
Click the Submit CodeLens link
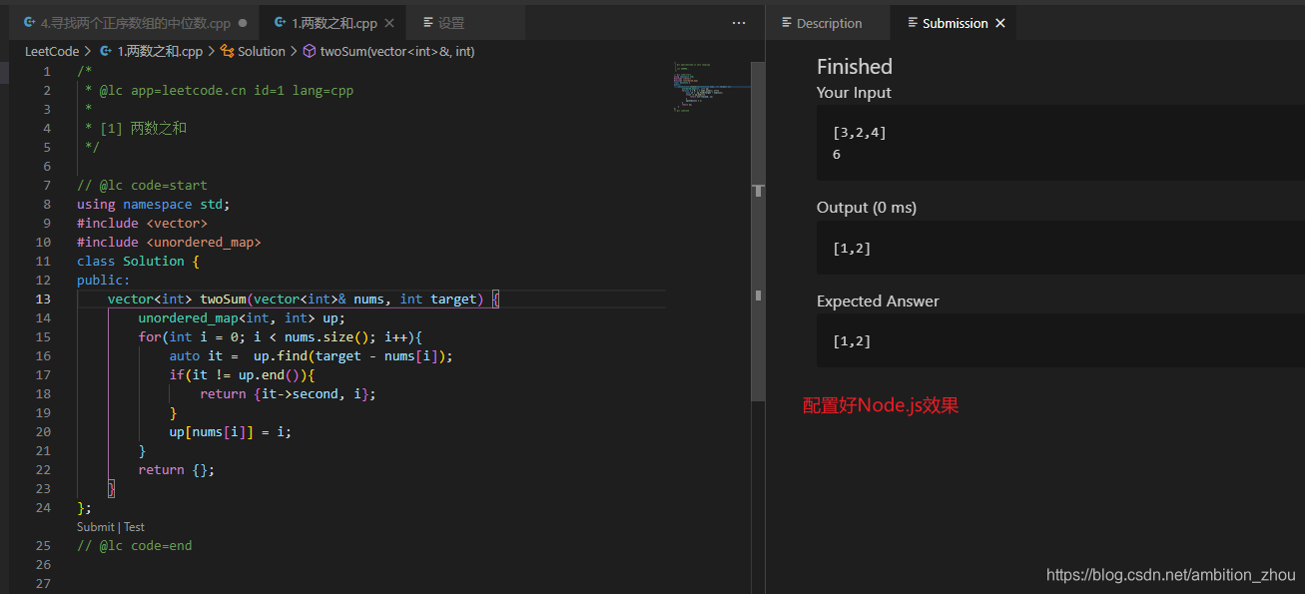pyautogui.click(x=95, y=526)
